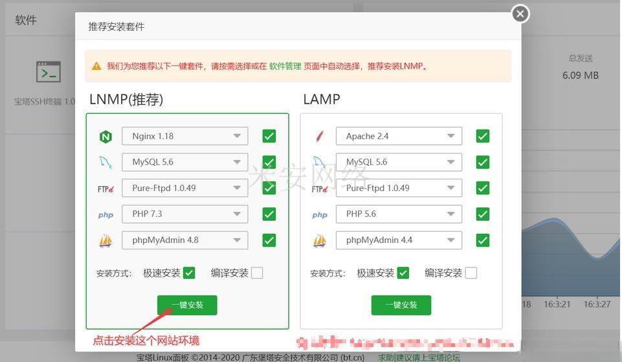This screenshot has width=622, height=362.
Task: Uncheck the PHP 7.3 checkbox
Action: click(x=269, y=214)
